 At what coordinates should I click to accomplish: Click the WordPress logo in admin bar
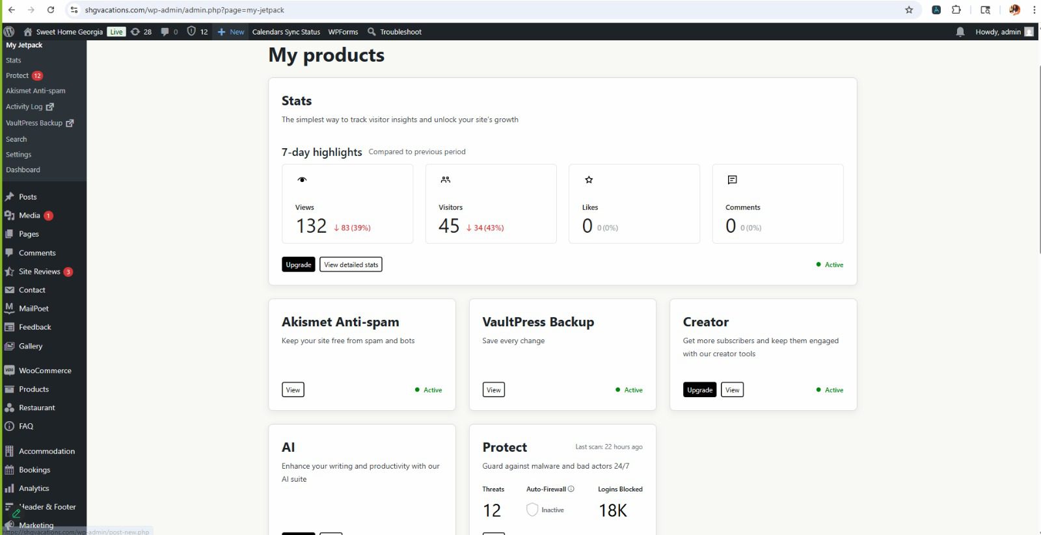(x=9, y=31)
